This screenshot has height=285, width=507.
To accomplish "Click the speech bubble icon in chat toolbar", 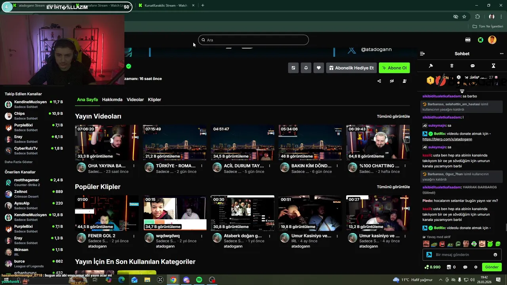I will [x=473, y=66].
